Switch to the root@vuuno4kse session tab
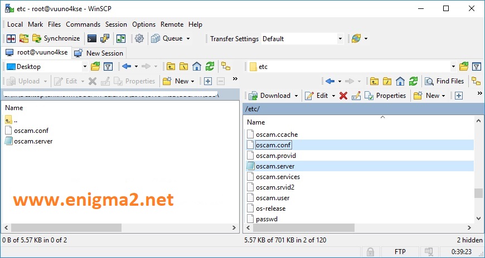Screen dimensions: 485x258 click(x=36, y=52)
